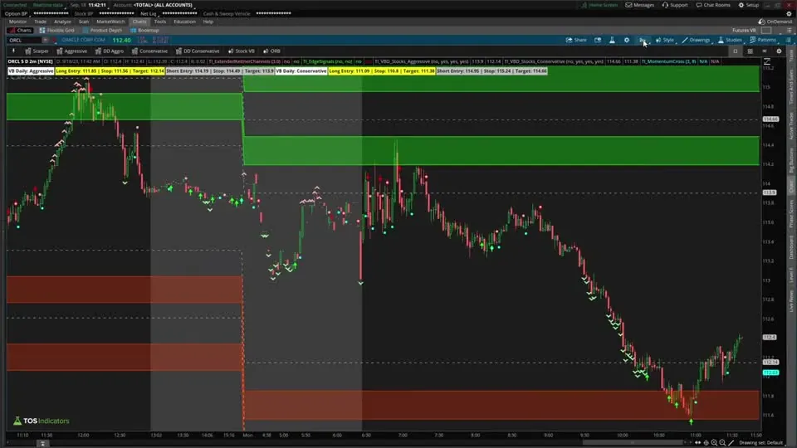The image size is (797, 448).
Task: Open the Messages panel
Action: (x=639, y=5)
